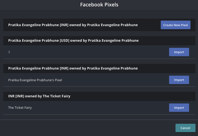This screenshot has height=136, width=198.
Task: Click the account header beside Create New Pixel
Action: (x=73, y=25)
